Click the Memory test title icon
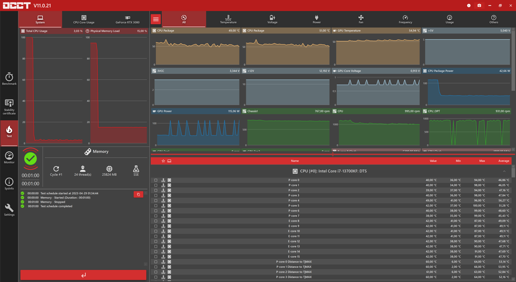516x282 pixels. (88, 152)
